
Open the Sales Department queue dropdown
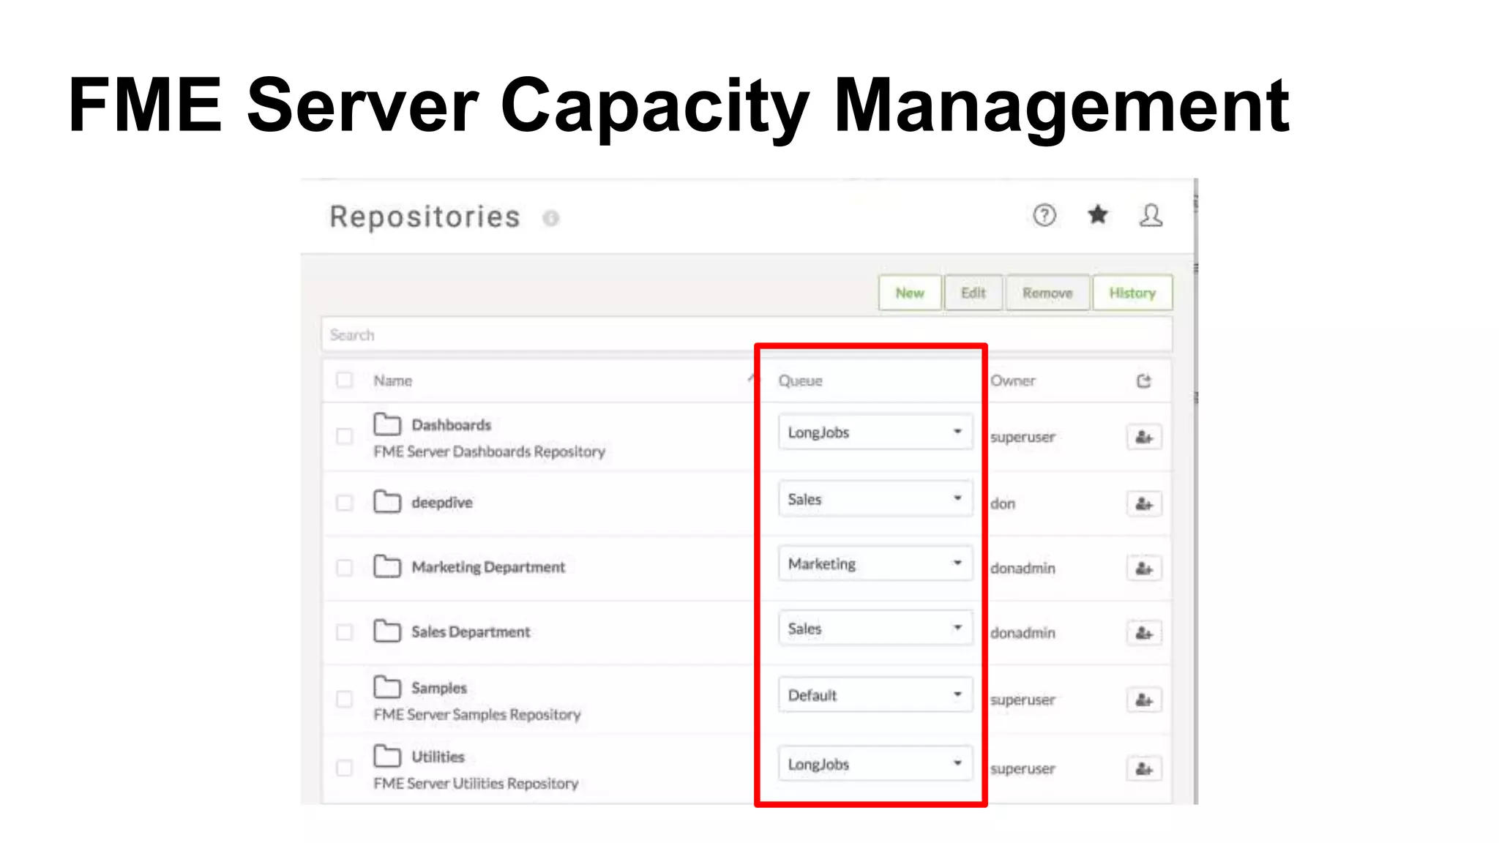(875, 628)
